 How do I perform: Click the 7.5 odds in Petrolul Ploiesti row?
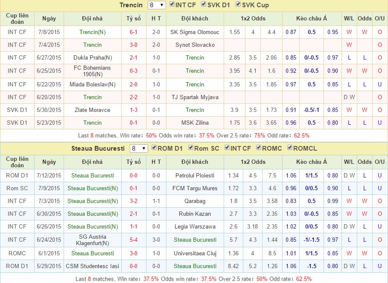pyautogui.click(x=272, y=176)
